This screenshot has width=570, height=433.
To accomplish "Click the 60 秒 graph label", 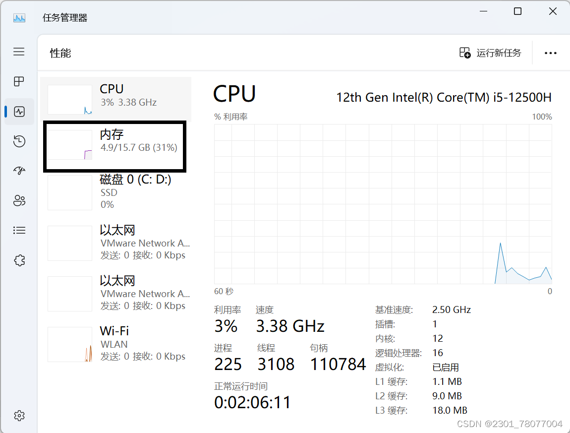I will coord(224,292).
